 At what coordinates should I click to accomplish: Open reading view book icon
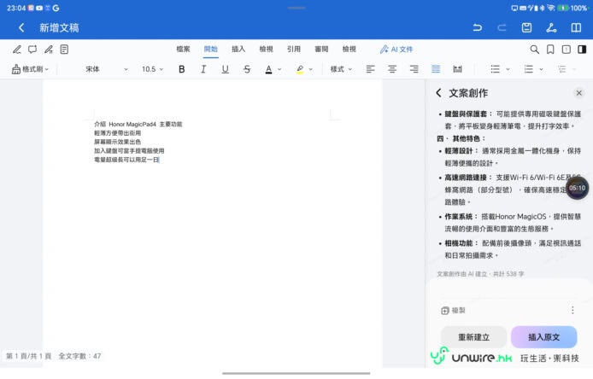pos(576,27)
